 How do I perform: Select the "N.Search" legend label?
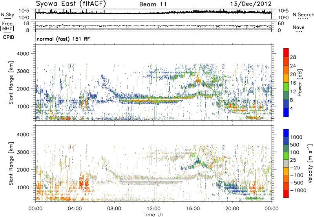tap(303, 14)
